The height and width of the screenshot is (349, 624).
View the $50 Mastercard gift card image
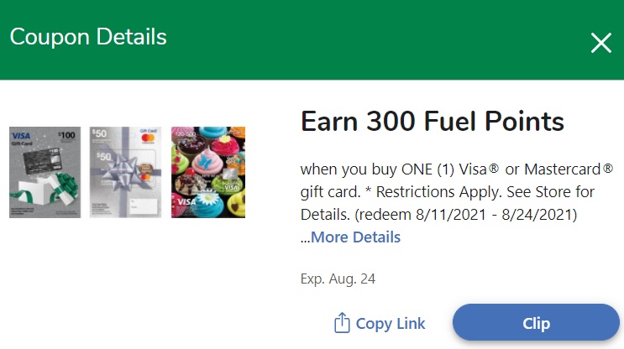pos(125,172)
